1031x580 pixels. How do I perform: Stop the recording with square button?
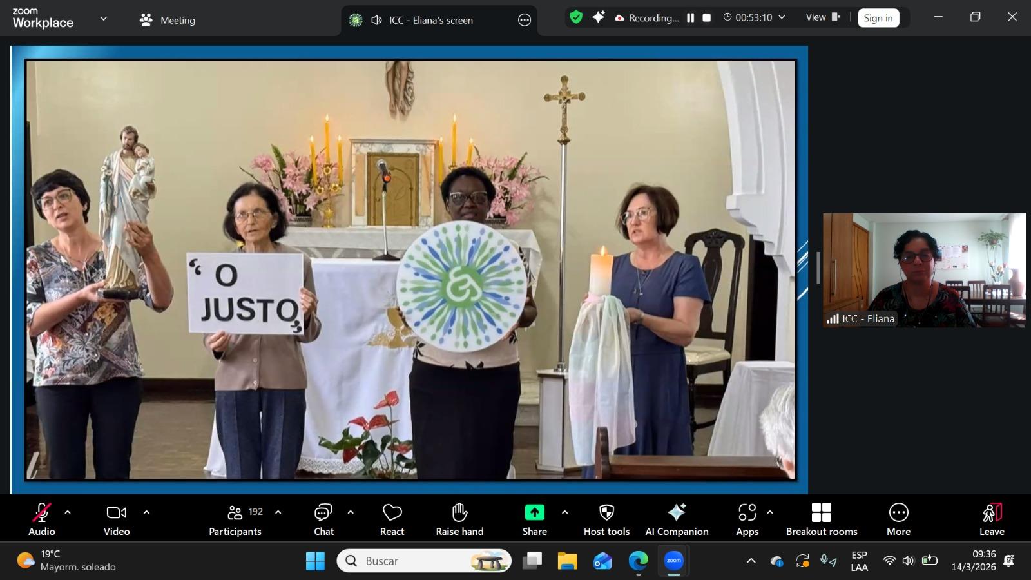pyautogui.click(x=707, y=18)
